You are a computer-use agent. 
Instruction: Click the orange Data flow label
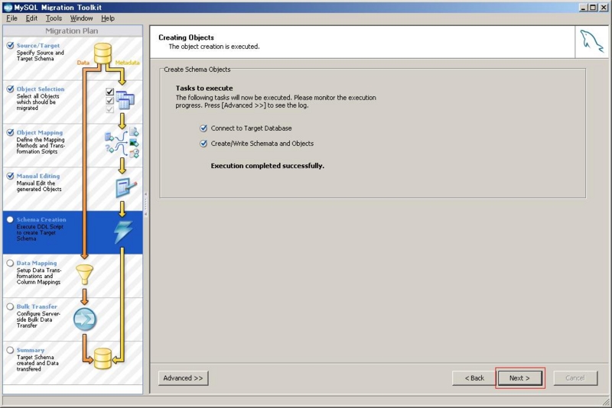coord(83,63)
